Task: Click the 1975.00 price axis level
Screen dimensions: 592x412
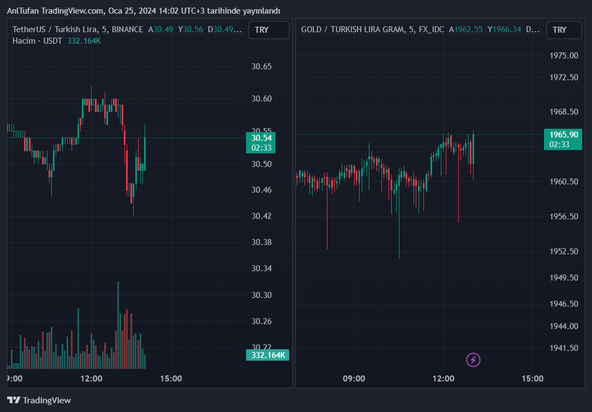Action: coord(564,56)
